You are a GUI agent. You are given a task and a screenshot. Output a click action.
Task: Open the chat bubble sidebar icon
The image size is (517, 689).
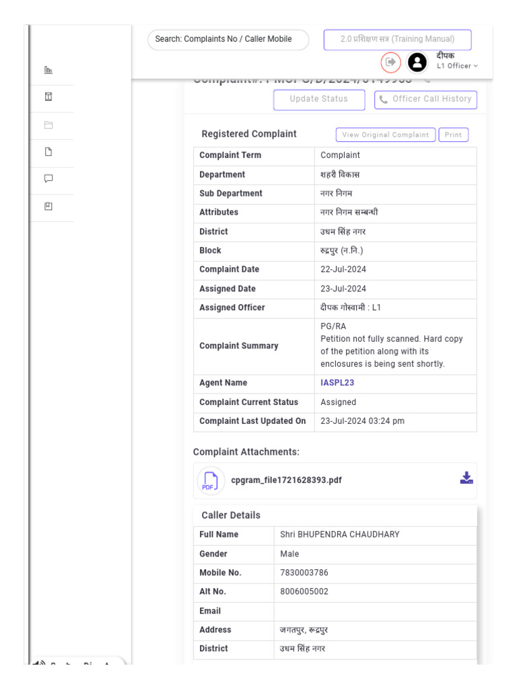point(48,179)
